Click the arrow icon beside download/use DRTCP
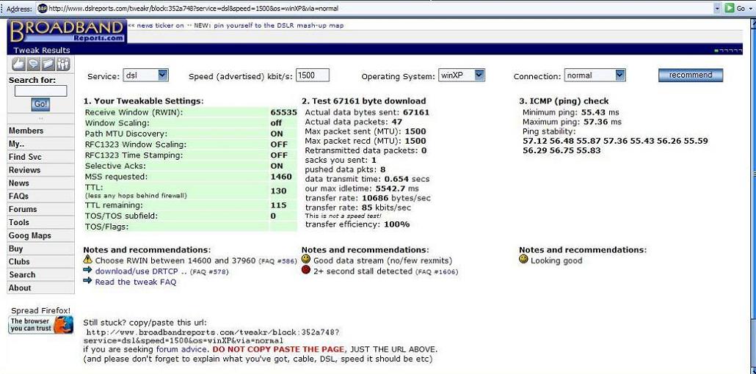 click(x=87, y=271)
